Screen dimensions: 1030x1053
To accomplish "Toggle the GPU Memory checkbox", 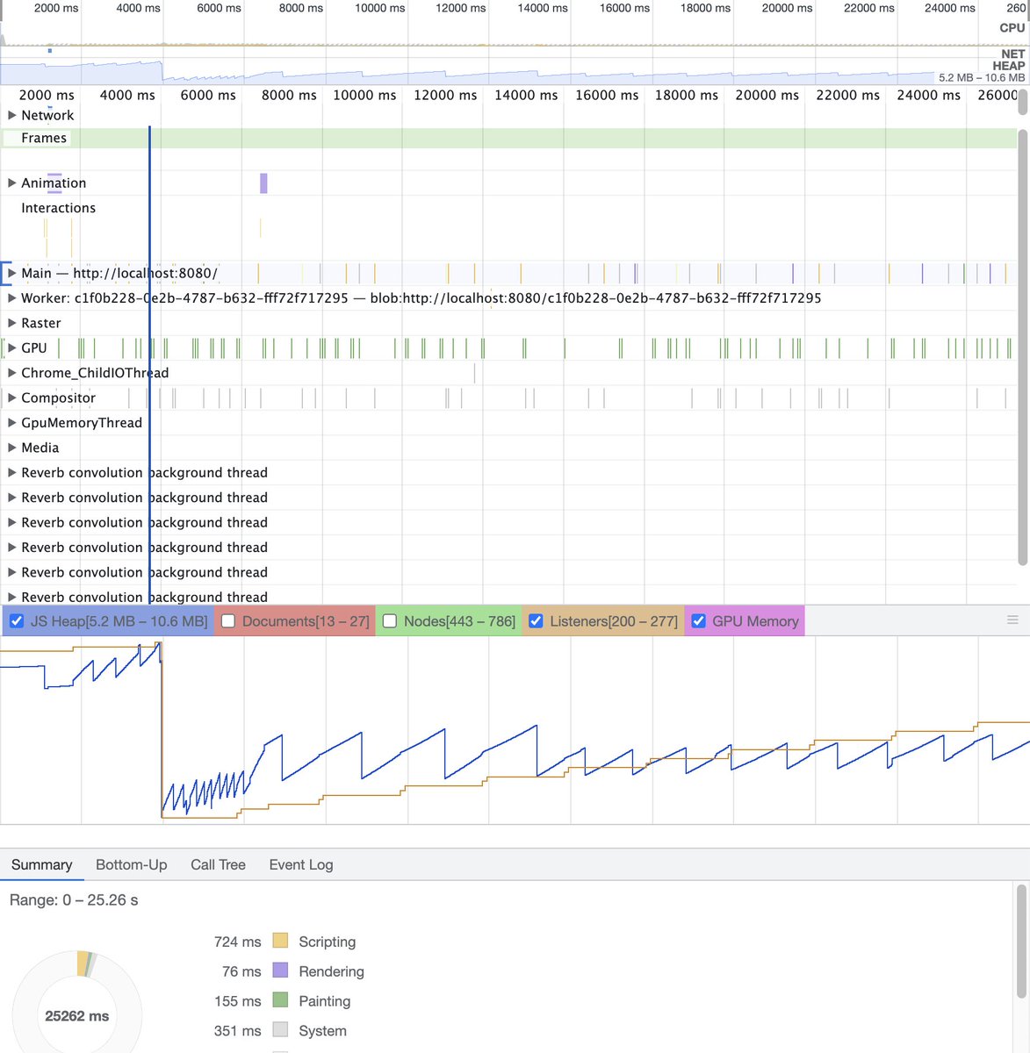I will (698, 621).
